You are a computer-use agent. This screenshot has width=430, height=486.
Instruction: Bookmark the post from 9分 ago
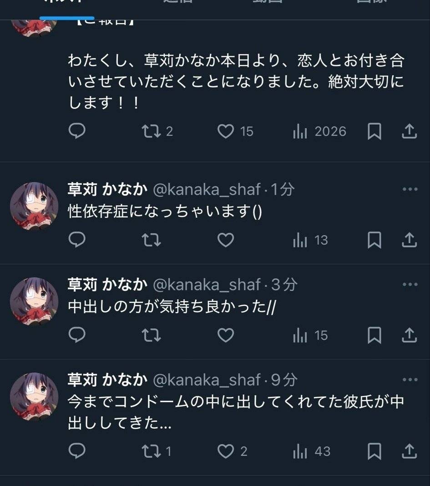tap(374, 451)
